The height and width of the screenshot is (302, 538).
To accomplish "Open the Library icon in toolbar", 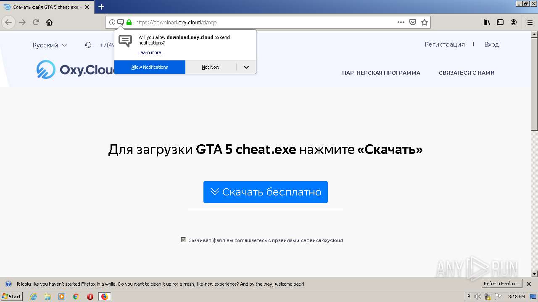I will [487, 22].
